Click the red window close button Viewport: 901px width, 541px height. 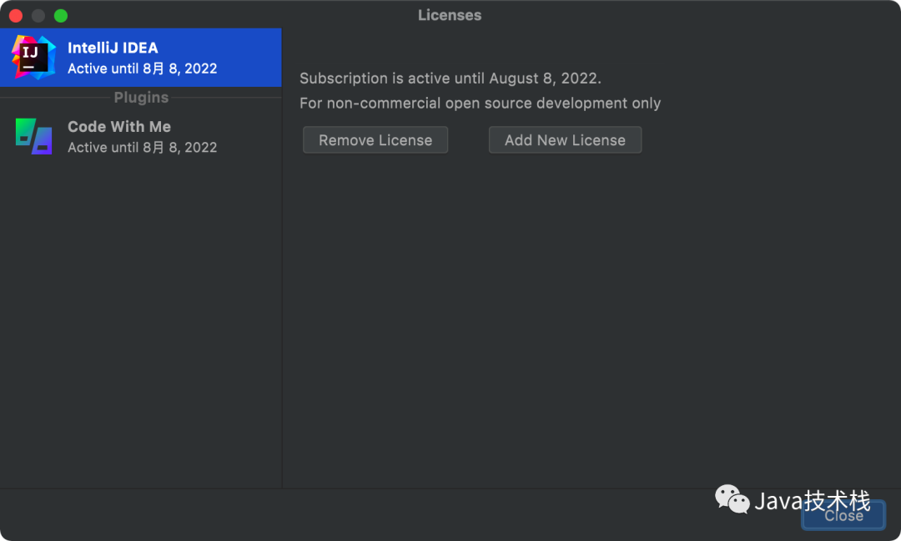point(16,16)
